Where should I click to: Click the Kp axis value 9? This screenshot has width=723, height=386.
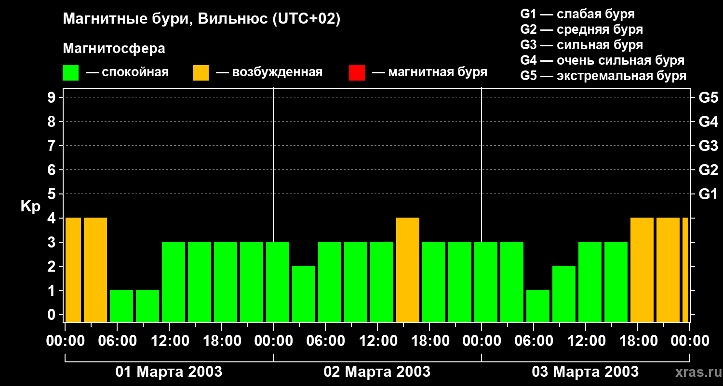point(53,97)
